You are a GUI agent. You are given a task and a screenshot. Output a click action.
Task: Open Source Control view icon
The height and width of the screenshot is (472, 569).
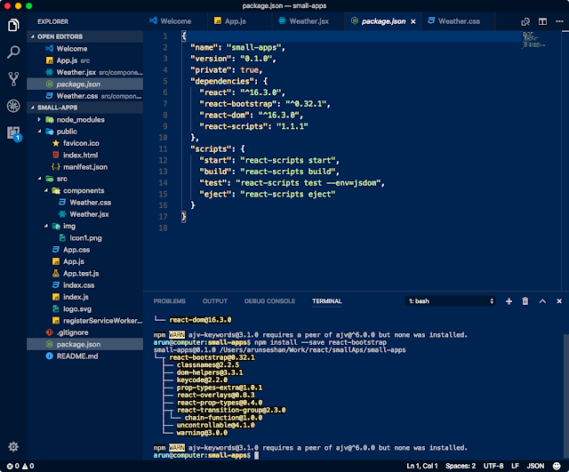[13, 79]
